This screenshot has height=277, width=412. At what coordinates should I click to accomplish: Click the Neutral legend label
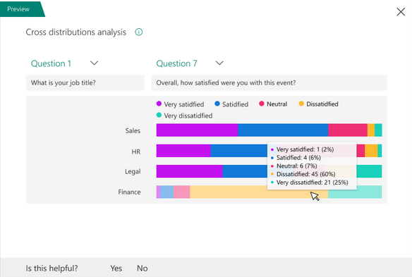277,104
